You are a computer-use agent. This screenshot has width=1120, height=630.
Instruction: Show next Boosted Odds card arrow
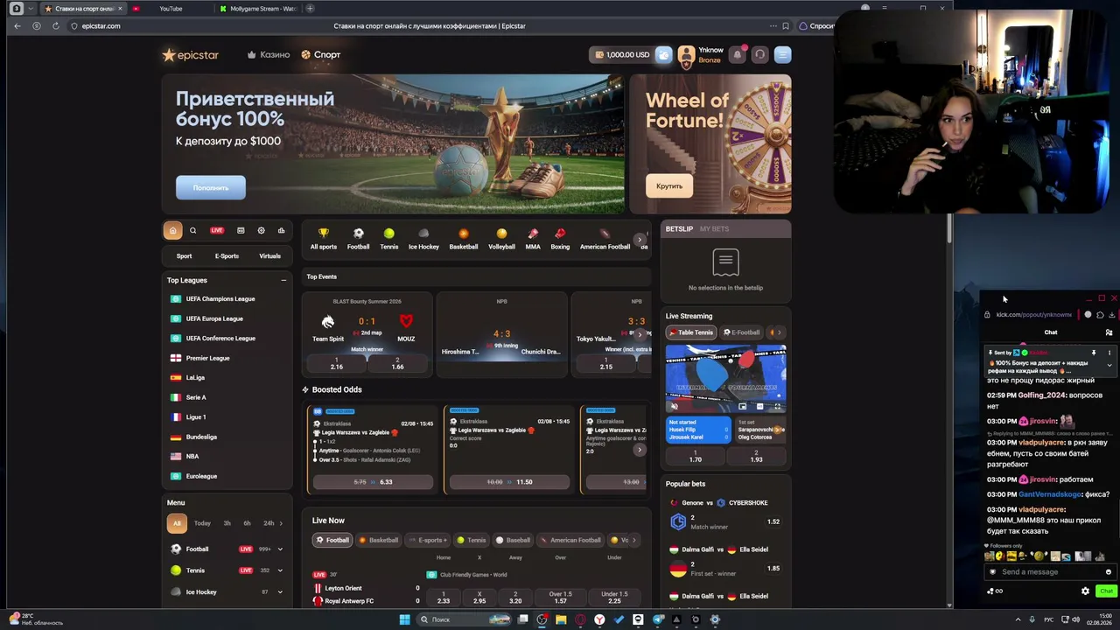click(640, 450)
